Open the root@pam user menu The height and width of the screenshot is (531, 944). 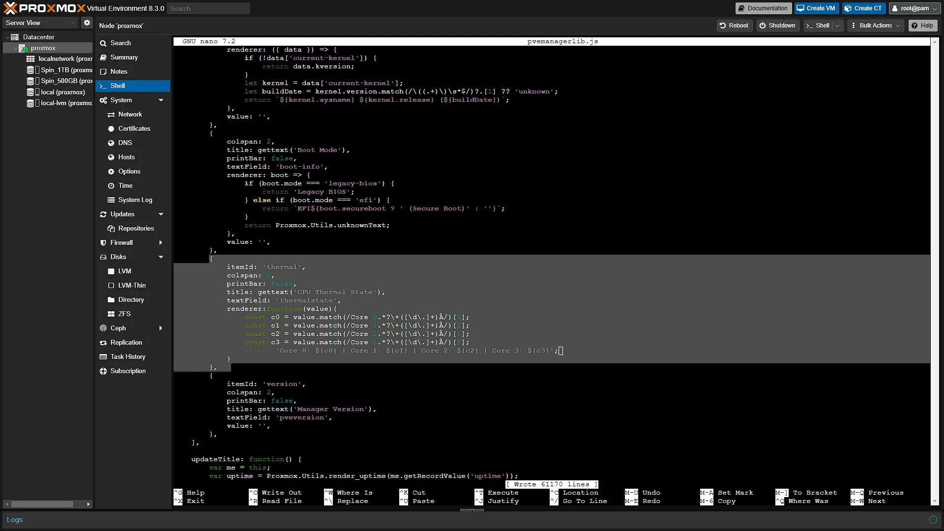click(914, 8)
